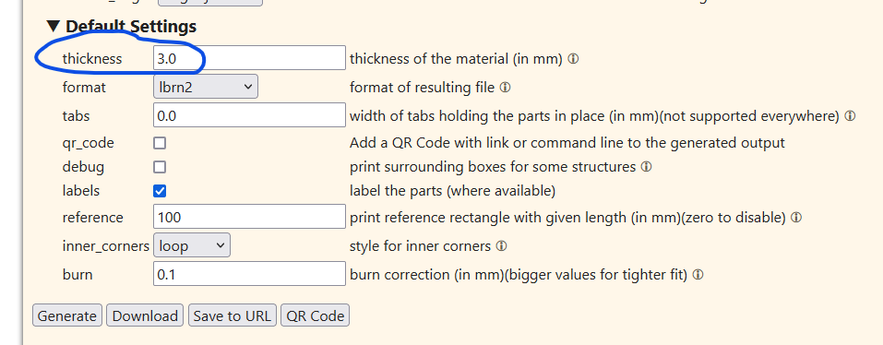883x345 pixels.
Task: Click the Generate button
Action: (x=67, y=315)
